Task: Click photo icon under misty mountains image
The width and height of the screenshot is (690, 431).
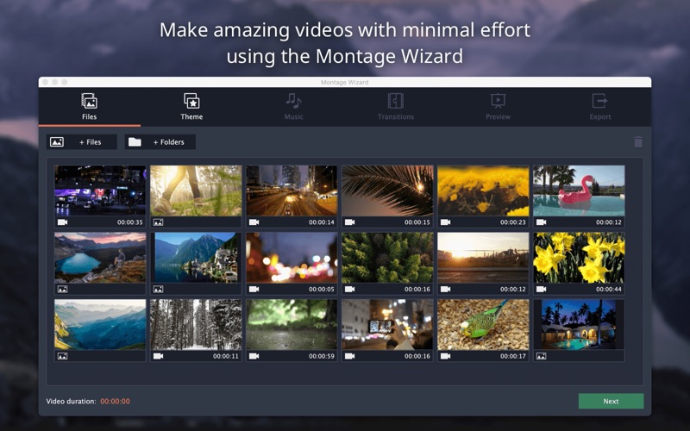Action: point(62,356)
